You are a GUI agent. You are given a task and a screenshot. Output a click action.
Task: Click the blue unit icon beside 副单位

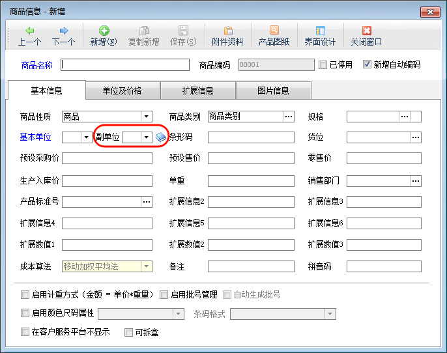coord(161,137)
